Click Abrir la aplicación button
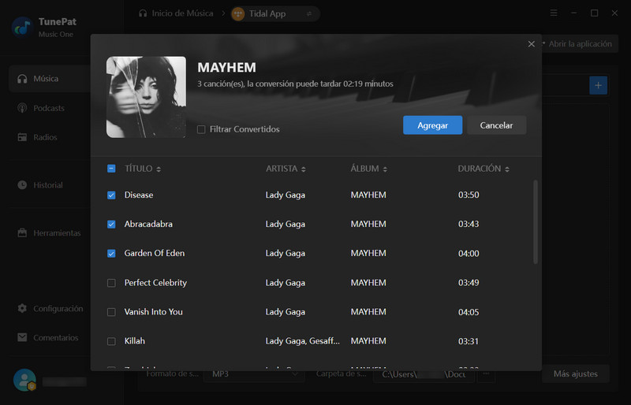The height and width of the screenshot is (405, 631). pyautogui.click(x=578, y=44)
